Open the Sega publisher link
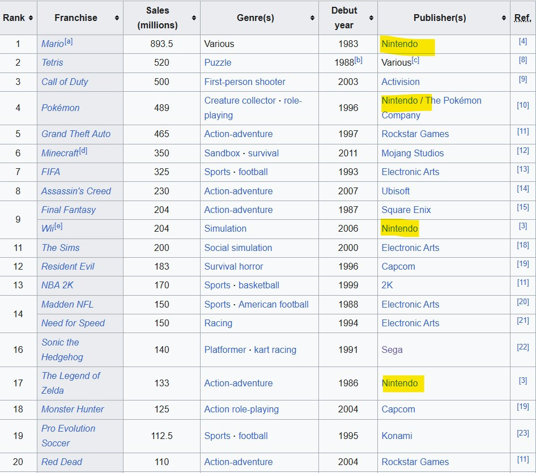The width and height of the screenshot is (536, 473). click(392, 350)
